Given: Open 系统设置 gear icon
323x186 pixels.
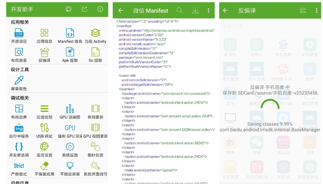Looking at the screenshot, I should click(70, 146).
